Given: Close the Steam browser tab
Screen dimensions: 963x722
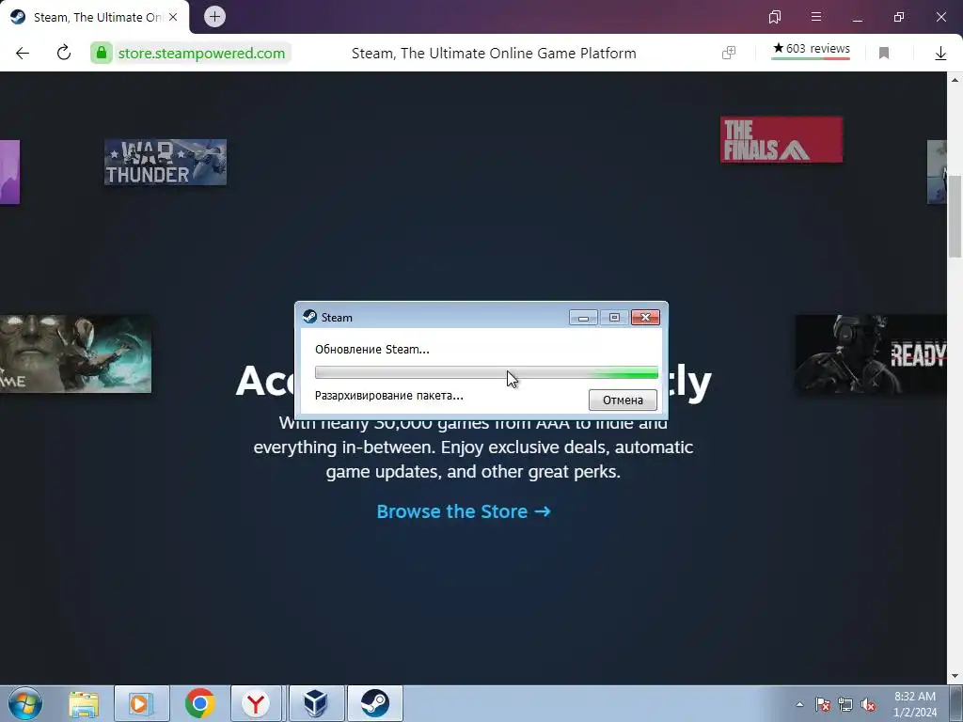Looking at the screenshot, I should [173, 17].
